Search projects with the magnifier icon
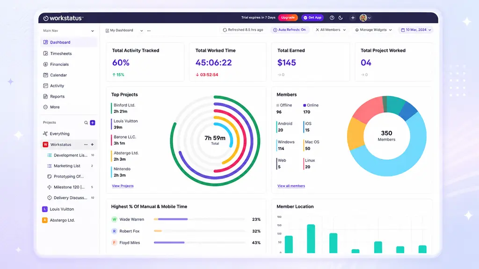 pos(86,123)
